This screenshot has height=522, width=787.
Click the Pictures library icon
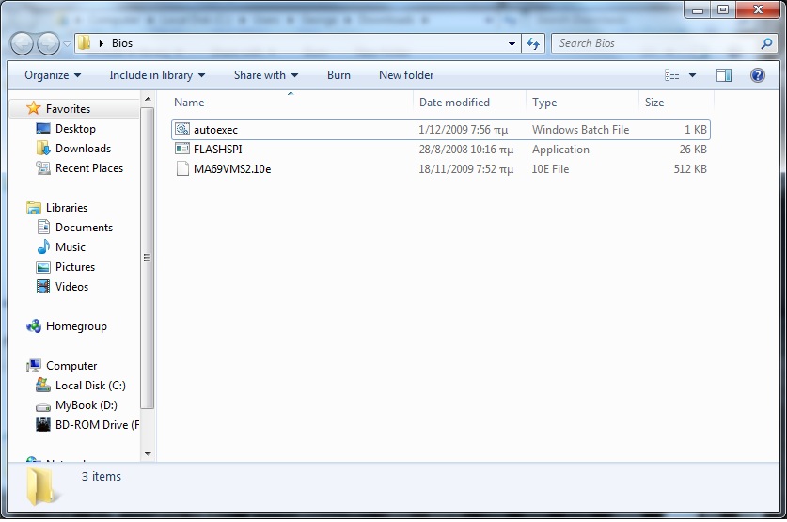[43, 267]
